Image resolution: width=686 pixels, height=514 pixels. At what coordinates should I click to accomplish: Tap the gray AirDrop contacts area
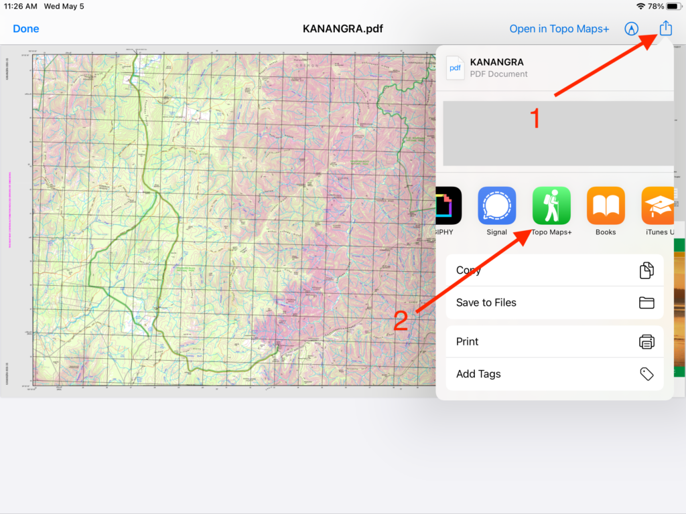click(x=558, y=133)
